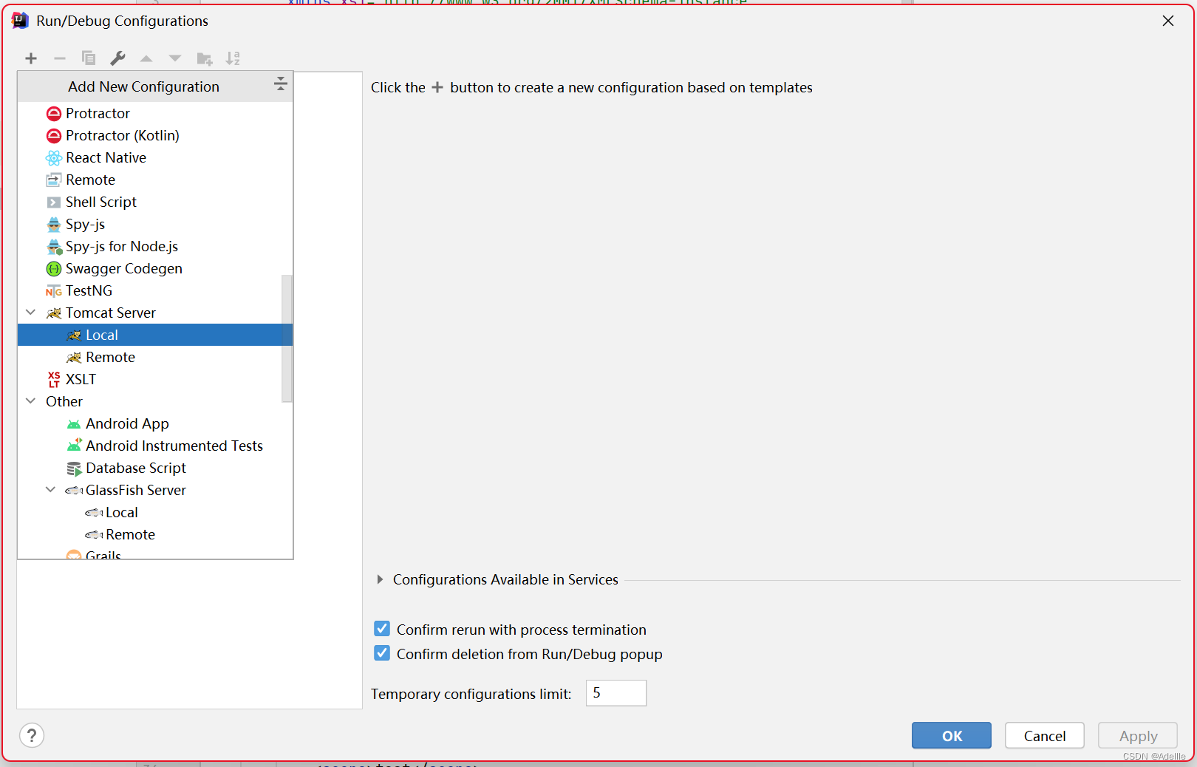Image resolution: width=1197 pixels, height=767 pixels.
Task: Toggle Confirm deletion from Run/Debug popup
Action: (x=382, y=653)
